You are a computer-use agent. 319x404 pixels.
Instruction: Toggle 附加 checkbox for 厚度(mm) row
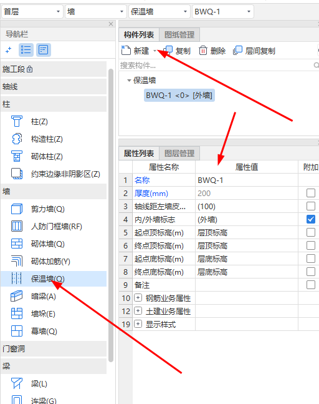(x=311, y=193)
